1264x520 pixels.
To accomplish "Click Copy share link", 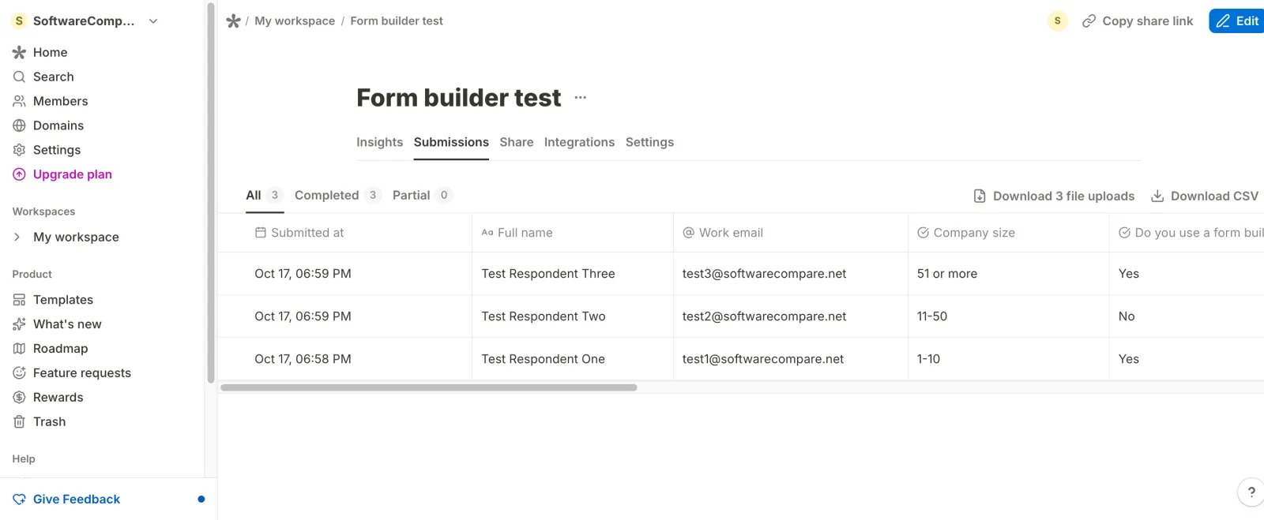I will (x=1138, y=21).
